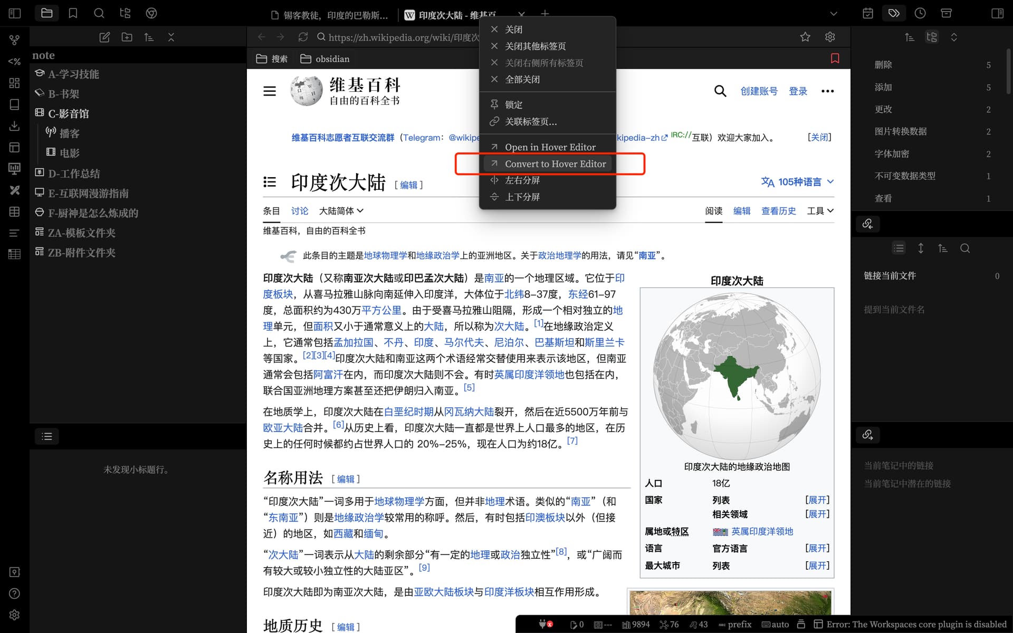Screen dimensions: 1013x633
Task: Open the file explorer folder icon
Action: (47, 13)
